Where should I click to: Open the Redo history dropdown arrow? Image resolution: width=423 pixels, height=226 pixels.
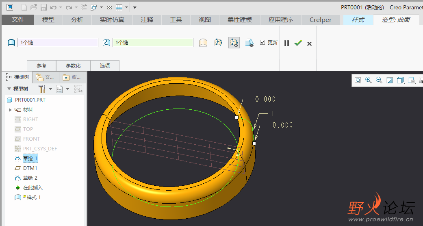pyautogui.click(x=76, y=8)
